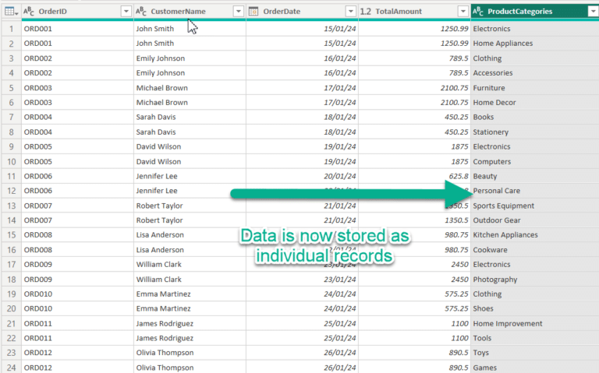Image resolution: width=599 pixels, height=373 pixels.
Task: Click the OrderDate calendar data type icon
Action: click(x=253, y=11)
